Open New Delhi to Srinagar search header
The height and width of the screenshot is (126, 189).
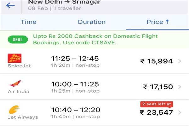[64, 5]
